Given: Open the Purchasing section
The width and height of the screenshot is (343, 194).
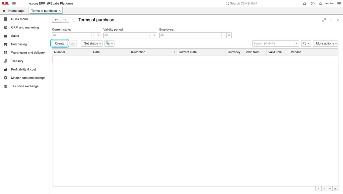Looking at the screenshot, I should (19, 44).
